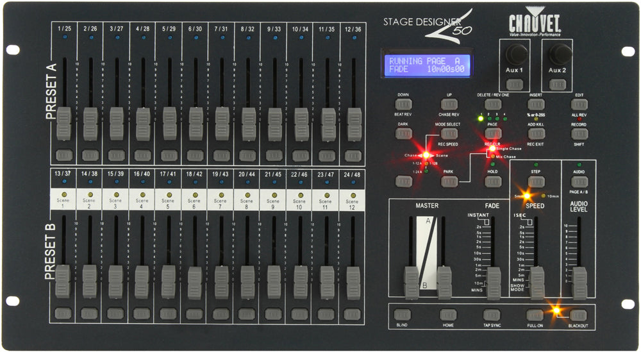Grab the Preset A channel 2/26 fader

90,124
